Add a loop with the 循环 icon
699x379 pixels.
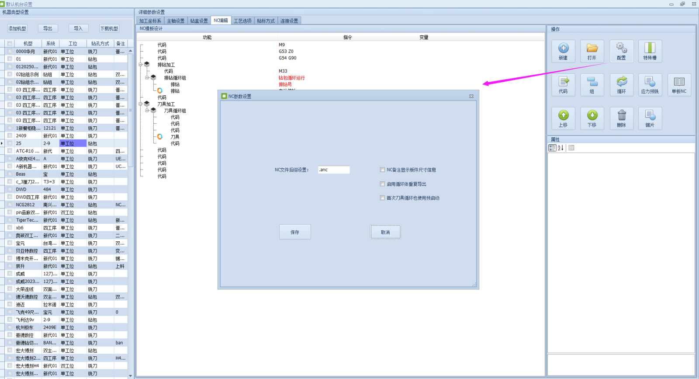click(x=621, y=85)
